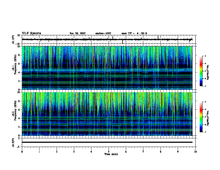The height and width of the screenshot is (170, 220).
Task: Click the log(PSD) label beside the ch.2 colorbar
Action: (208, 118)
